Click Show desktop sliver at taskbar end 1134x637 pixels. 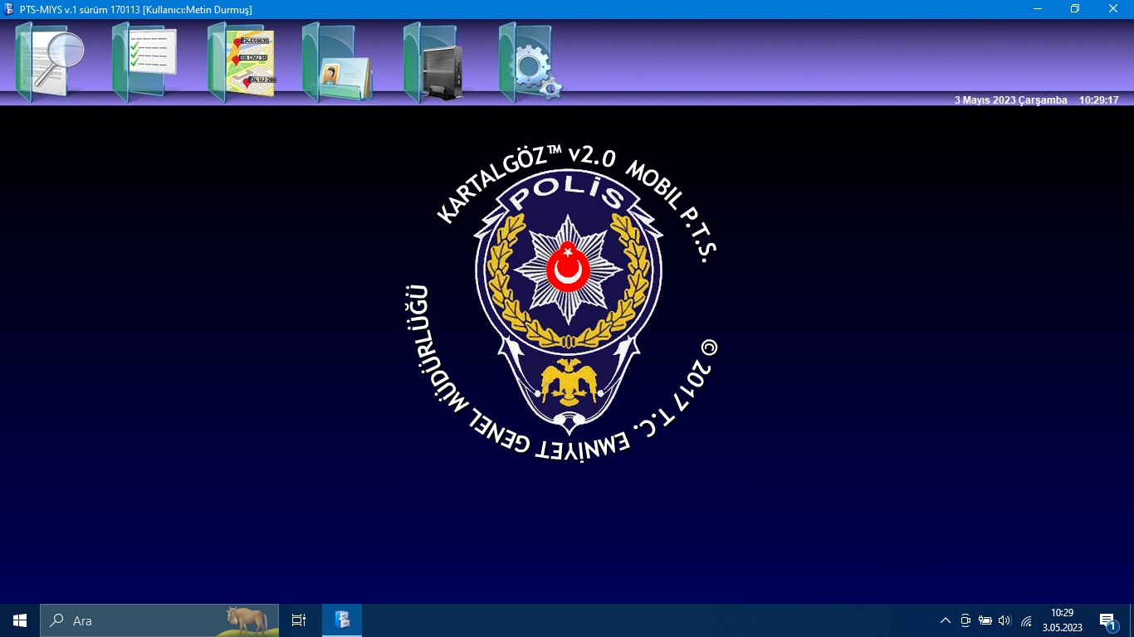tap(1132, 620)
